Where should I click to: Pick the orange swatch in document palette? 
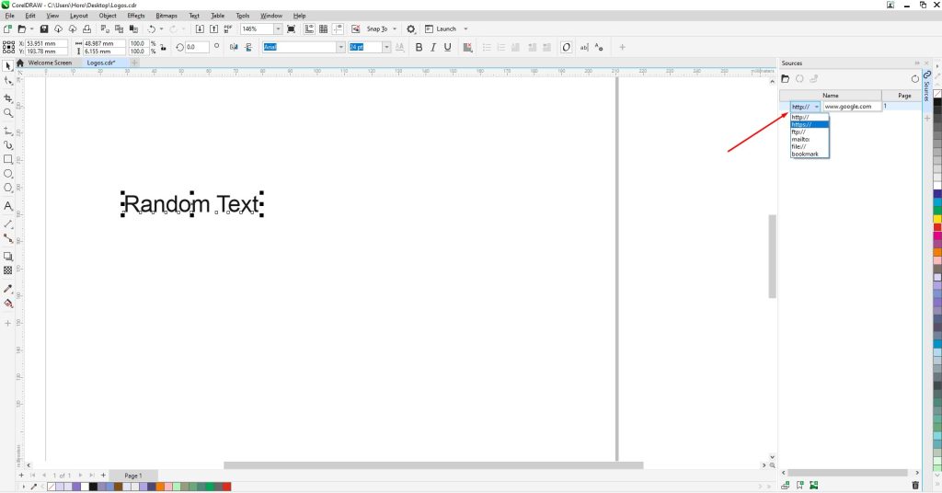[160, 487]
